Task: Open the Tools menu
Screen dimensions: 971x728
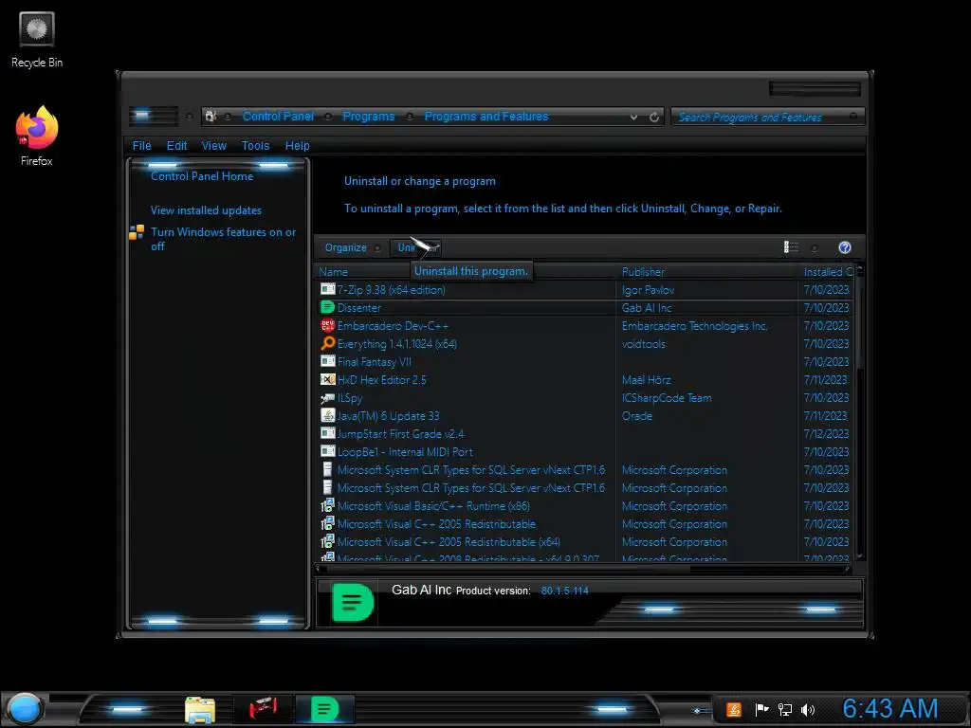Action: [x=255, y=145]
